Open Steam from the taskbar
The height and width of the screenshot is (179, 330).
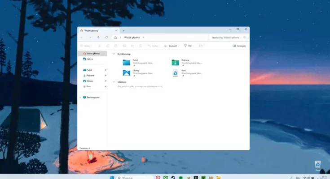click(x=173, y=178)
